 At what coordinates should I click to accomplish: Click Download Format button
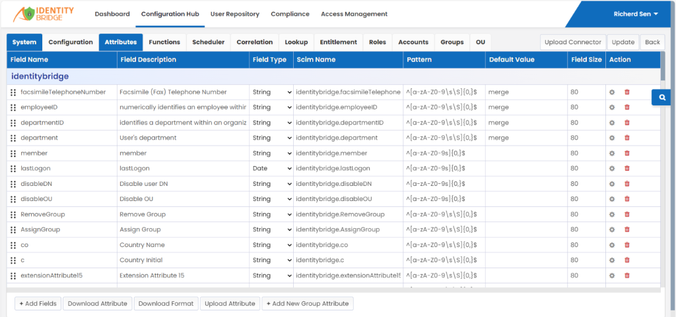tap(166, 303)
